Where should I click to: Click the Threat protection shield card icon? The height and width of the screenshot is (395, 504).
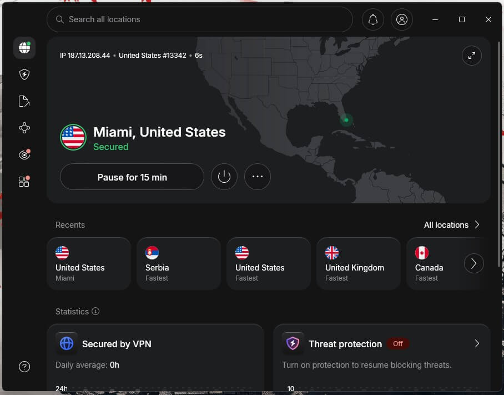tap(293, 343)
